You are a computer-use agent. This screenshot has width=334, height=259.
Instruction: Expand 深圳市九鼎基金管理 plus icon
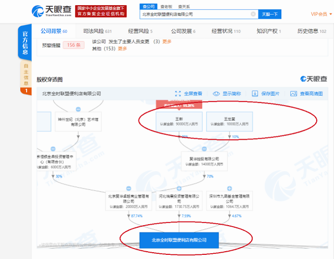point(230,189)
